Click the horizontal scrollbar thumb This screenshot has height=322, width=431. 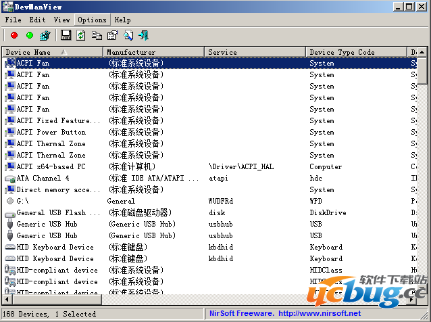[x=57, y=299]
